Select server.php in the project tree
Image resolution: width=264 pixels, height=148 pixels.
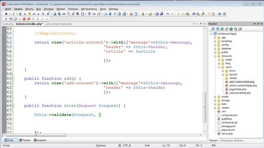pyautogui.click(x=227, y=134)
